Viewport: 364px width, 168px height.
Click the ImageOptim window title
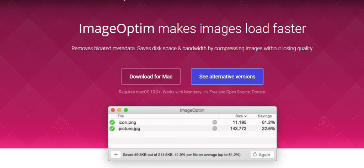192,110
